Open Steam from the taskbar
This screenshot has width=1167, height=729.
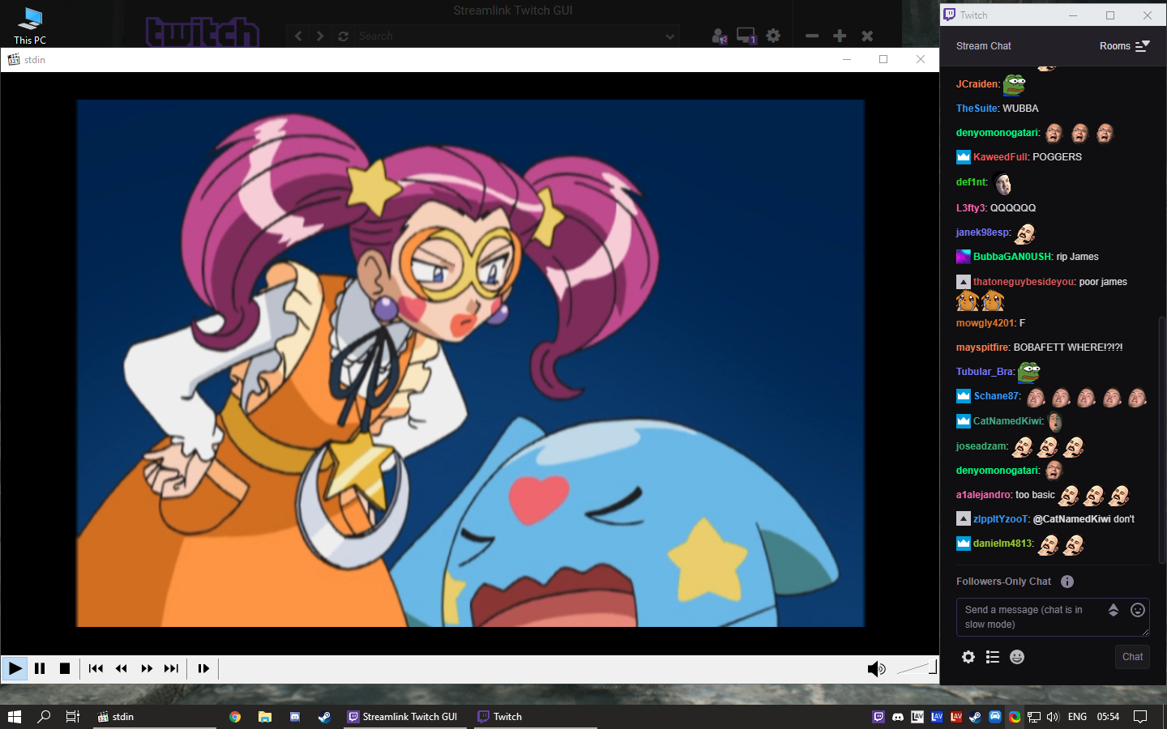pos(324,717)
